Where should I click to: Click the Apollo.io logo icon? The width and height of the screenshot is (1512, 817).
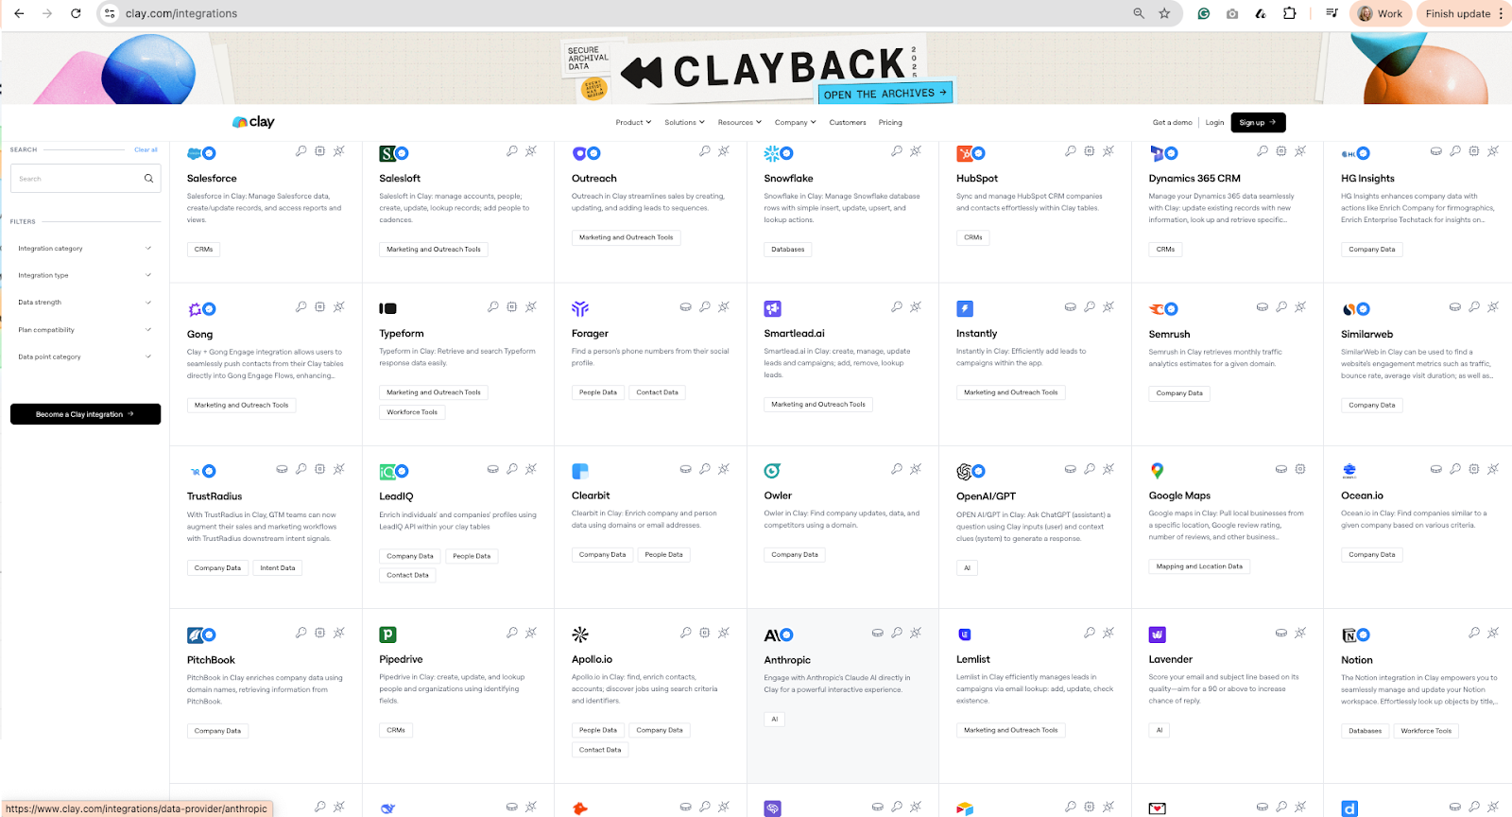pyautogui.click(x=580, y=634)
